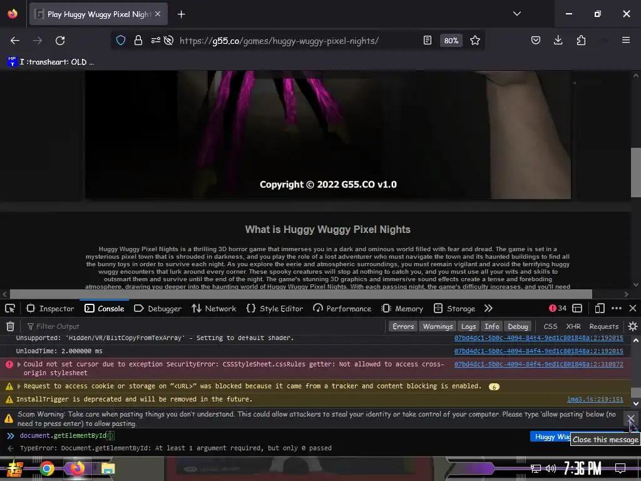The height and width of the screenshot is (481, 641).
Task: Expand the list all tabs chevron
Action: [516, 14]
